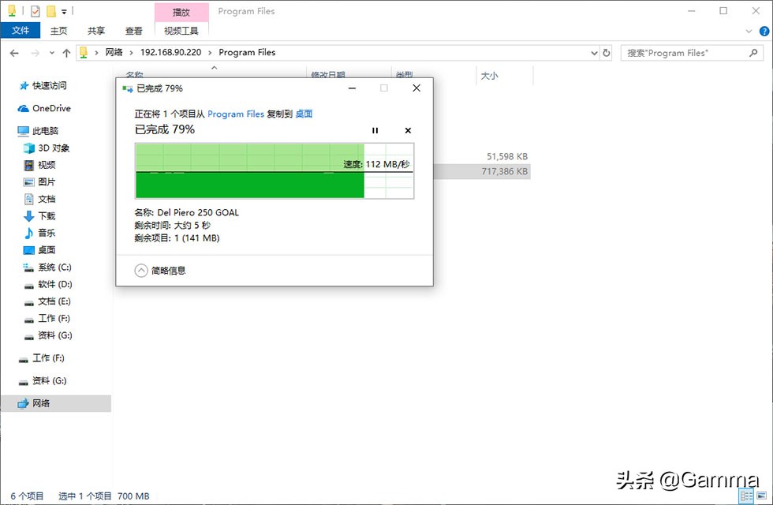Open the OneDrive sidebar item

51,108
